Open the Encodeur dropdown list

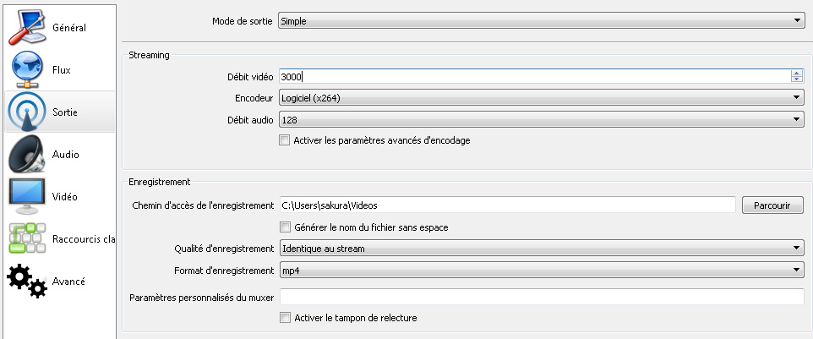pyautogui.click(x=542, y=97)
